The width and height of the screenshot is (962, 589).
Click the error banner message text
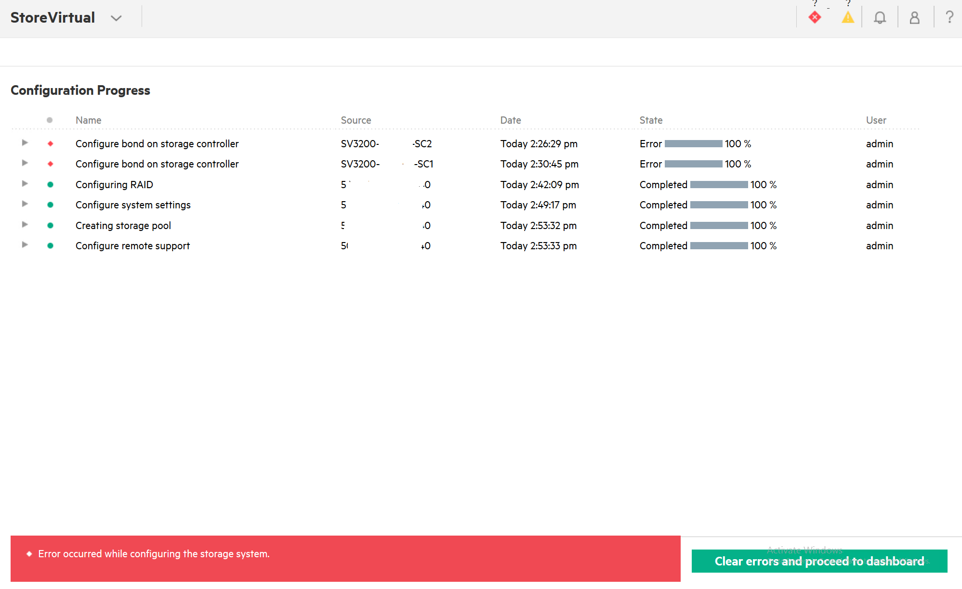(x=154, y=554)
